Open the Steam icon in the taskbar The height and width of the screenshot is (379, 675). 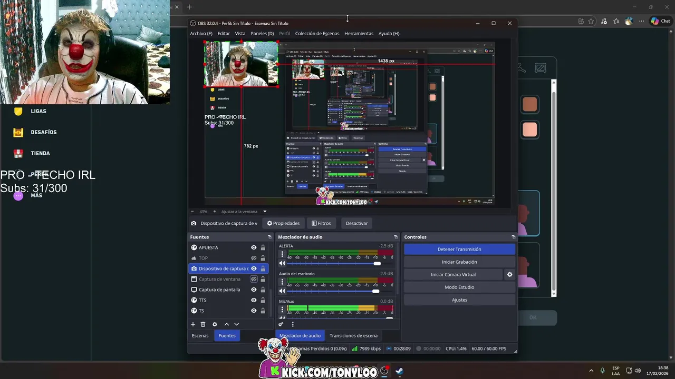(399, 371)
